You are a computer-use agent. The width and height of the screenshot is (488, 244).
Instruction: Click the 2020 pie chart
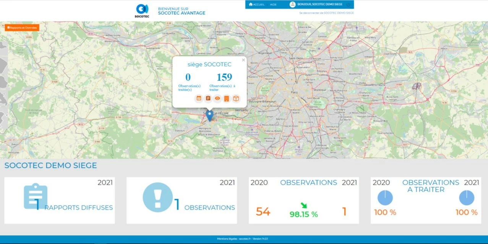click(x=385, y=198)
